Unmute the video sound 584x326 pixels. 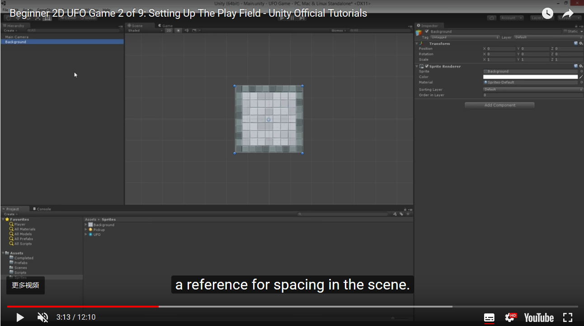coord(42,317)
